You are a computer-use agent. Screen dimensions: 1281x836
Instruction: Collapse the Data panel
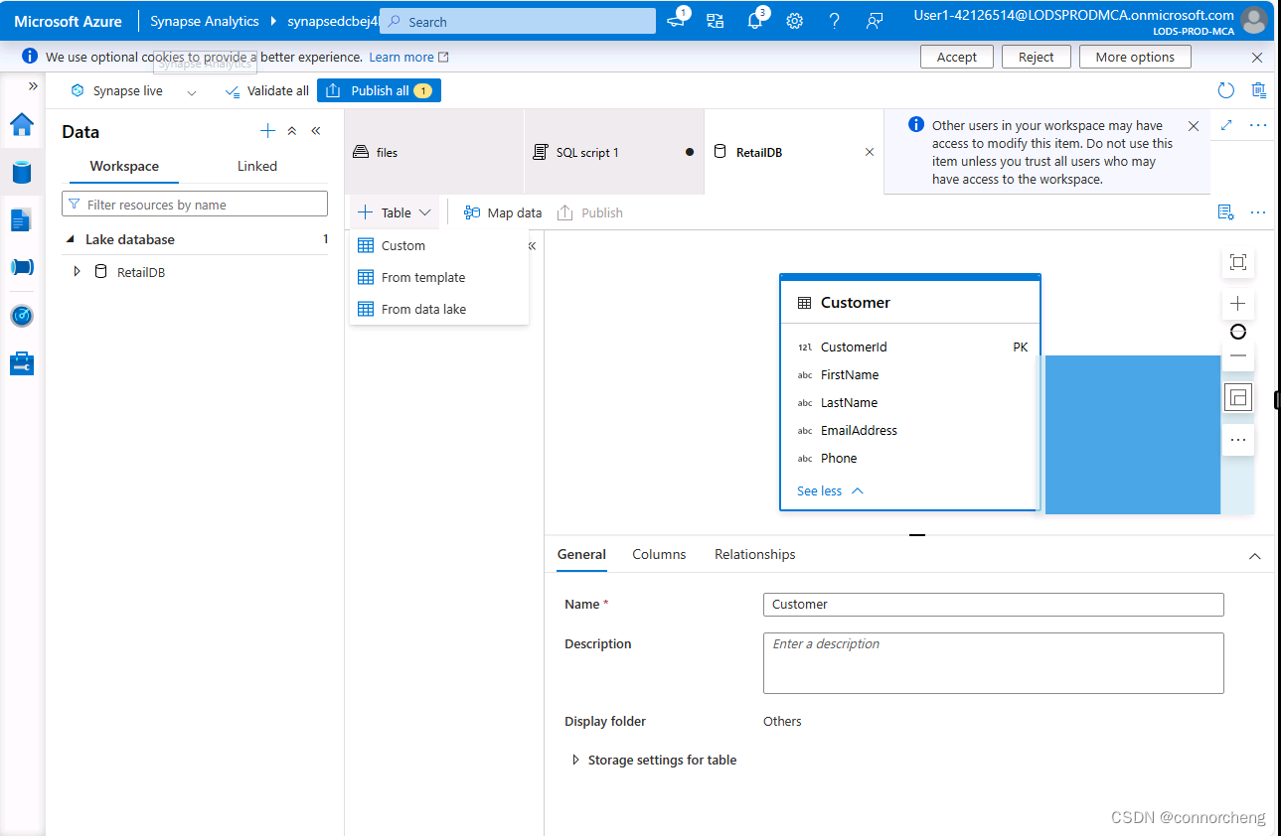coord(316,131)
